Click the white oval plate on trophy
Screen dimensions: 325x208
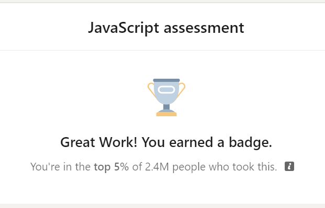pyautogui.click(x=166, y=90)
